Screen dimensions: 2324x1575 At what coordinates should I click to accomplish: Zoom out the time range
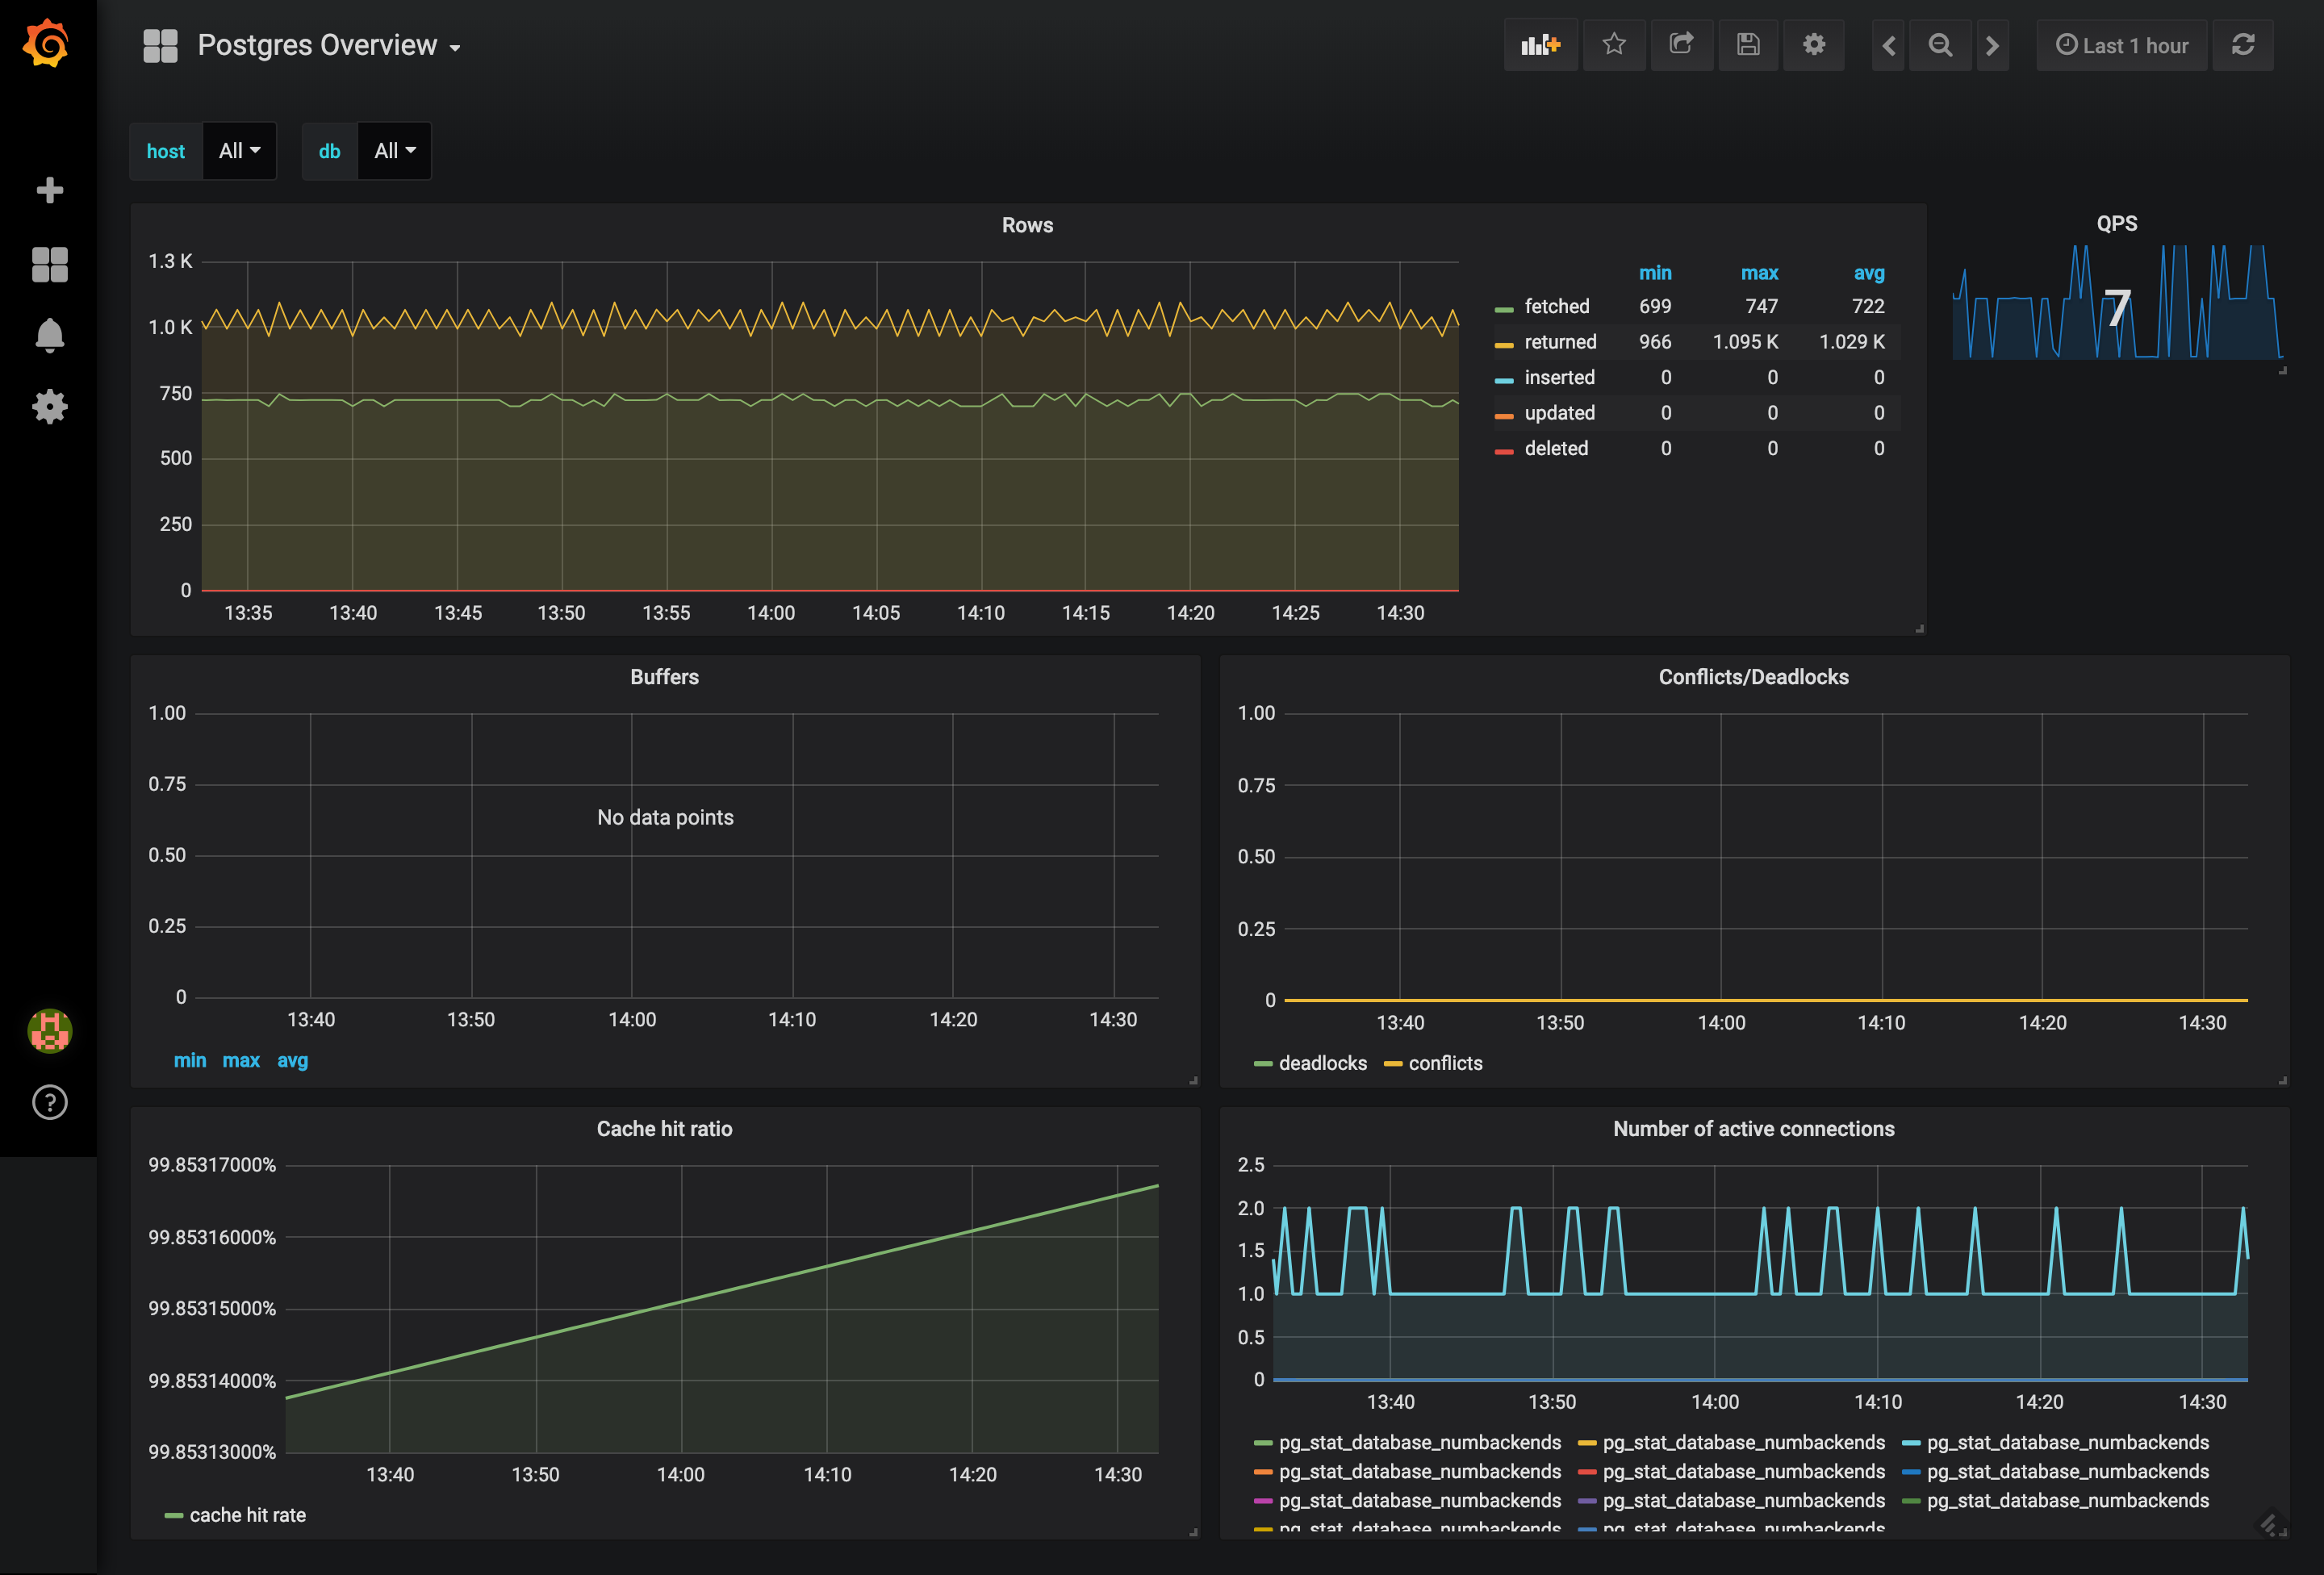coord(1940,45)
